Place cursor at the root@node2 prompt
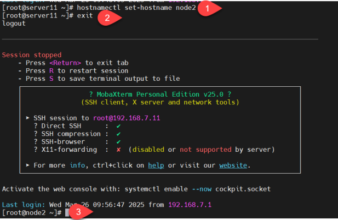This screenshot has height=220, width=338. [67, 212]
